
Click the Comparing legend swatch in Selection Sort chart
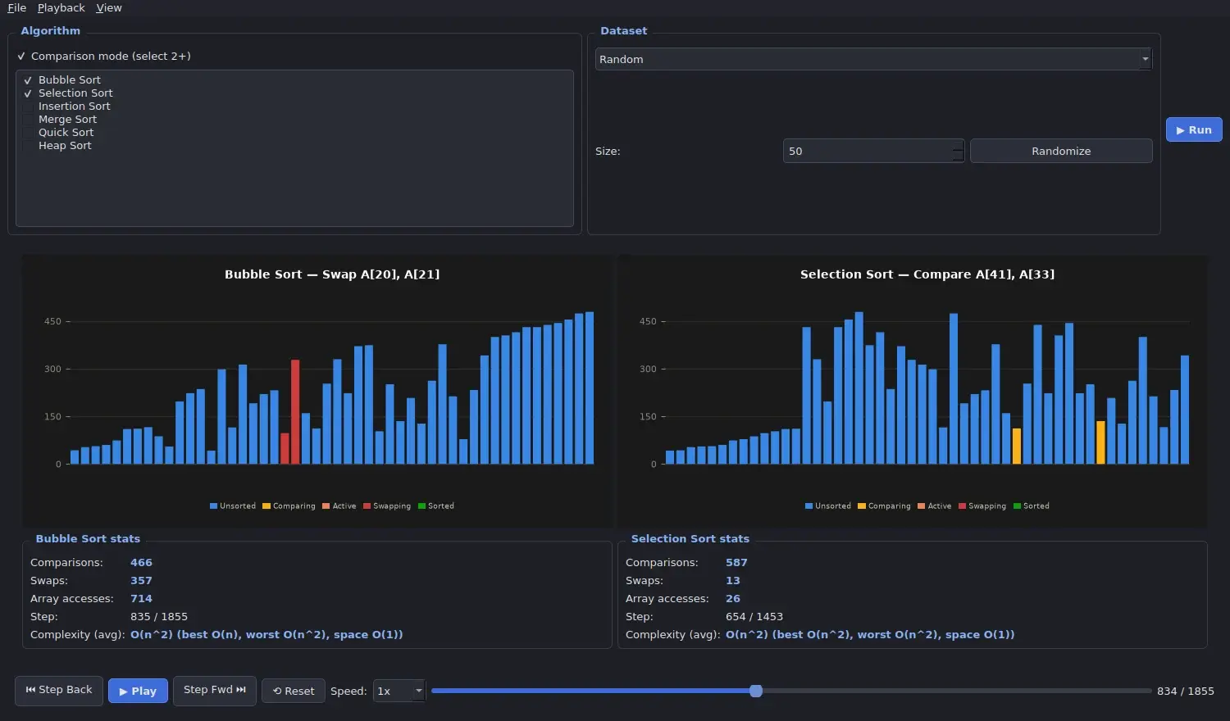click(x=862, y=506)
